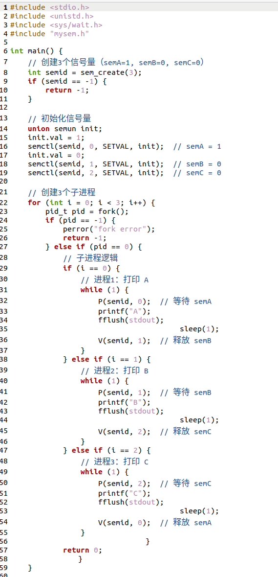Click the comment '// semB = 0'
Image resolution: width=278 pixels, height=577 pixels.
coord(197,164)
